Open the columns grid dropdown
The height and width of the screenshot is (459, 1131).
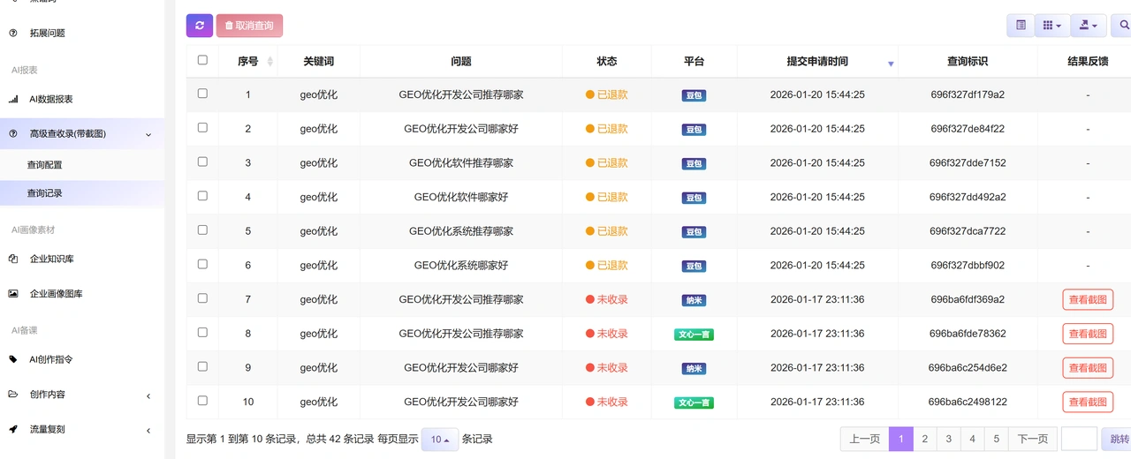[1052, 26]
